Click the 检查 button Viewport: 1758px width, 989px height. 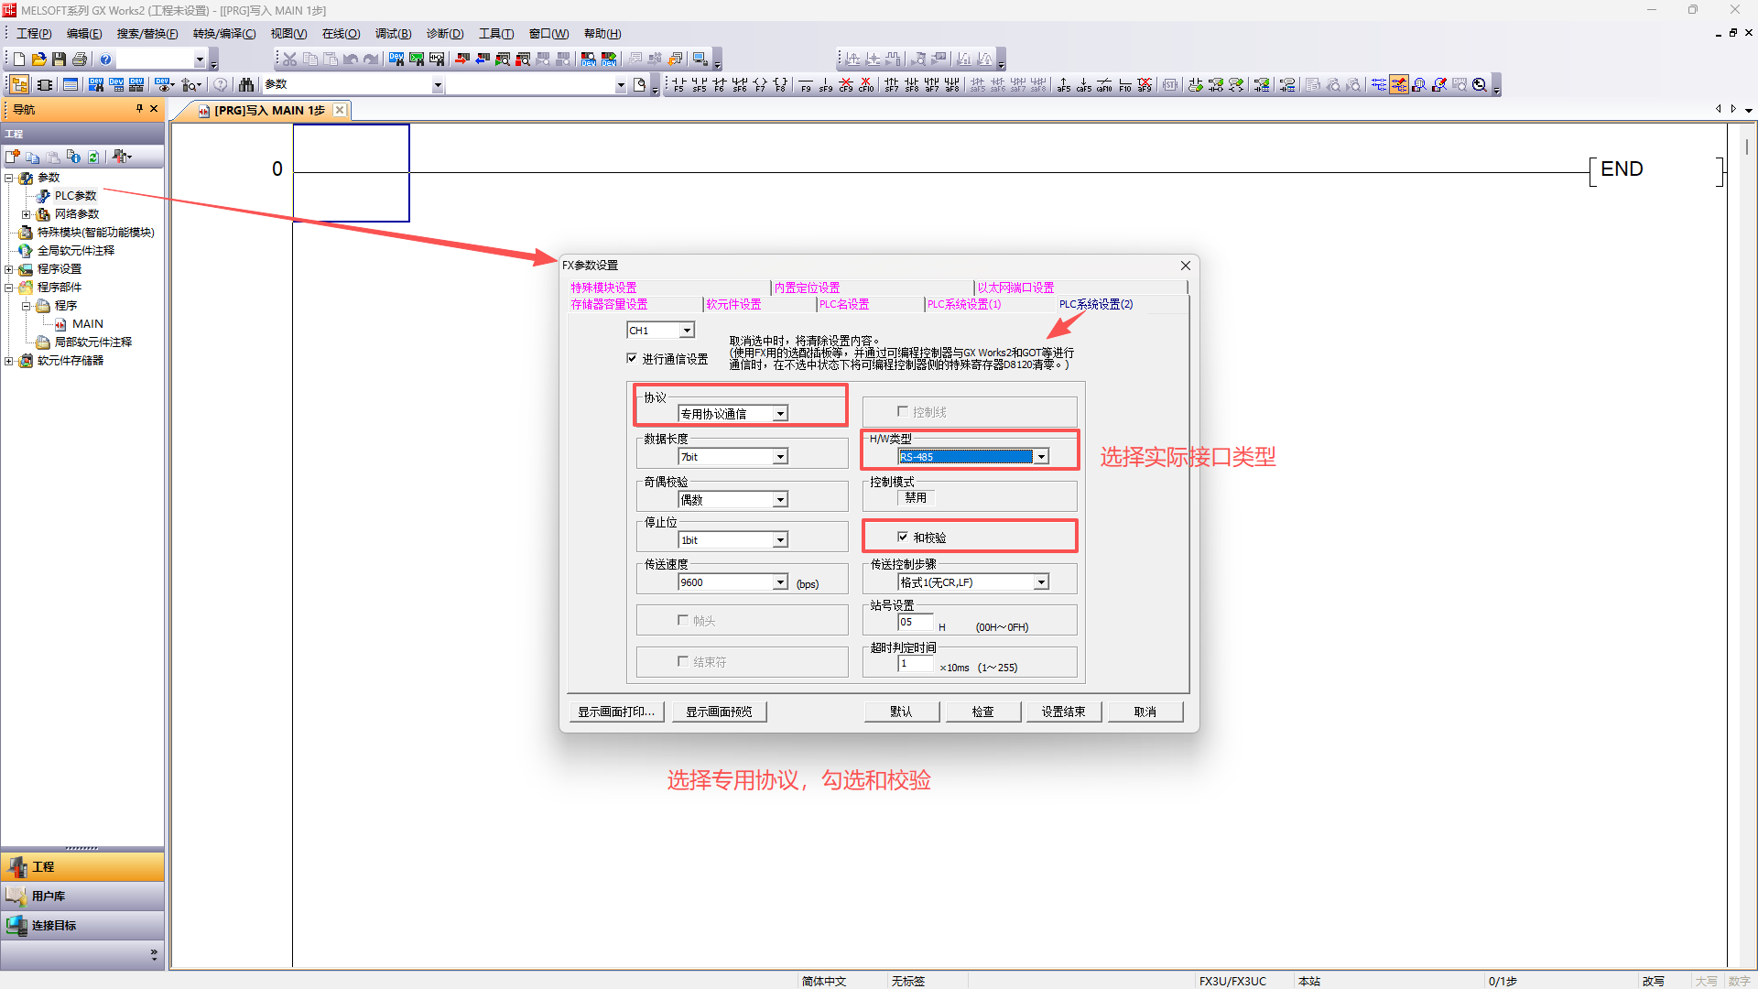982,712
